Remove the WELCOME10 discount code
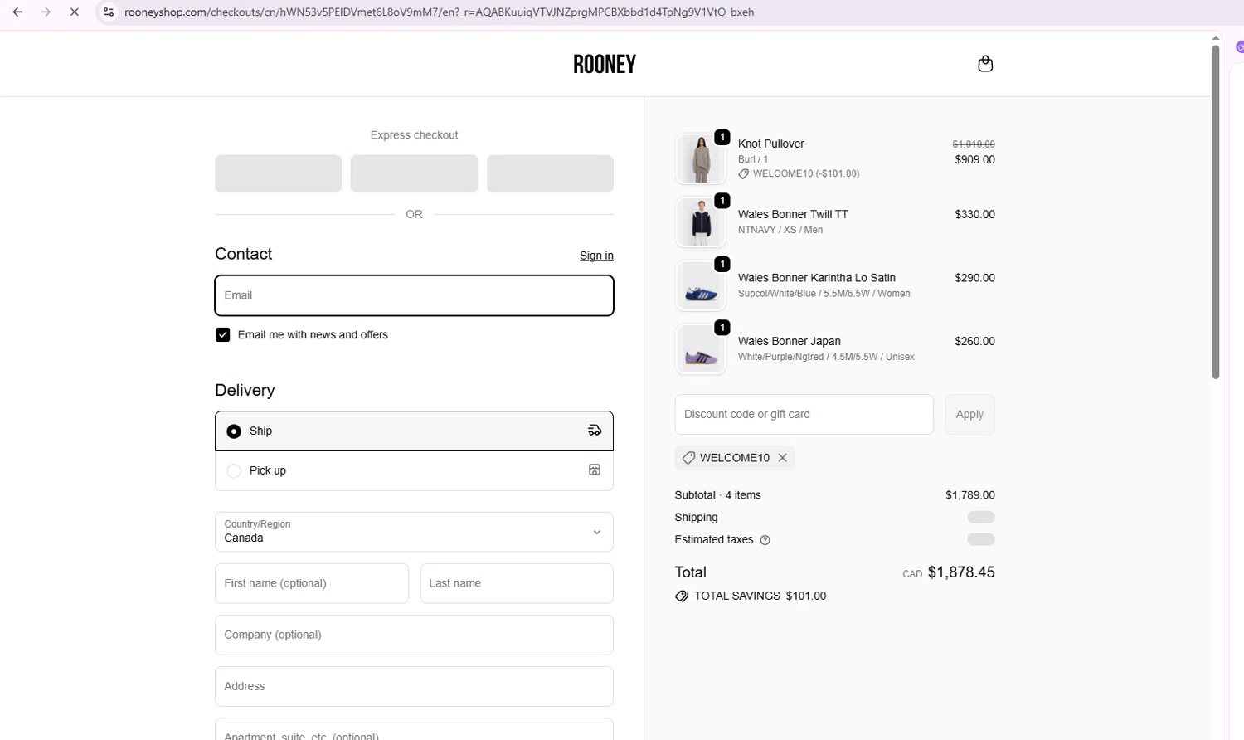Screen dimensions: 1244x740 click(782, 458)
